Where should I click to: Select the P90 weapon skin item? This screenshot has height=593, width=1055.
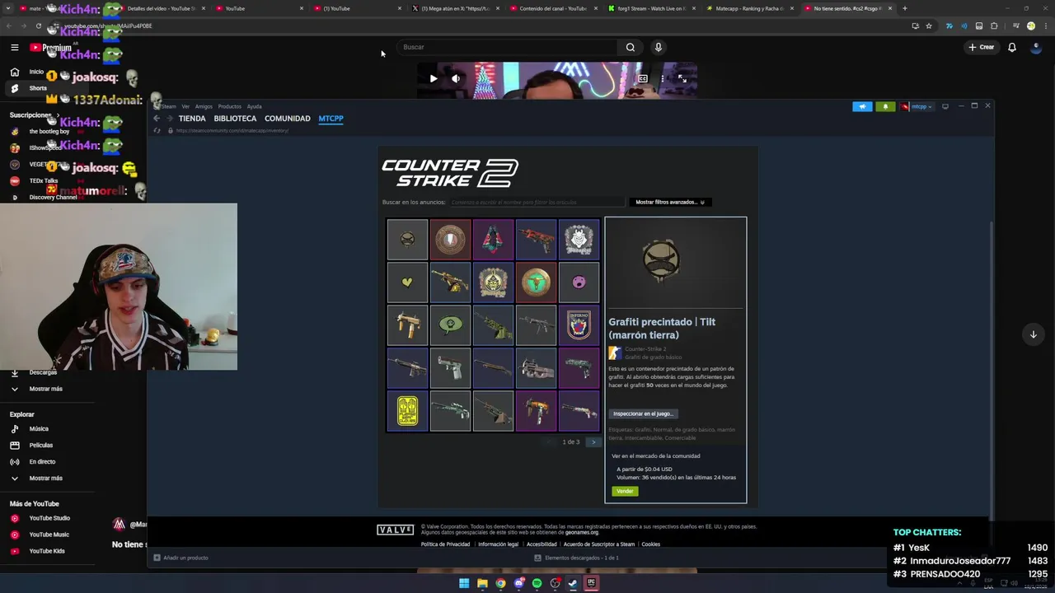point(536,368)
